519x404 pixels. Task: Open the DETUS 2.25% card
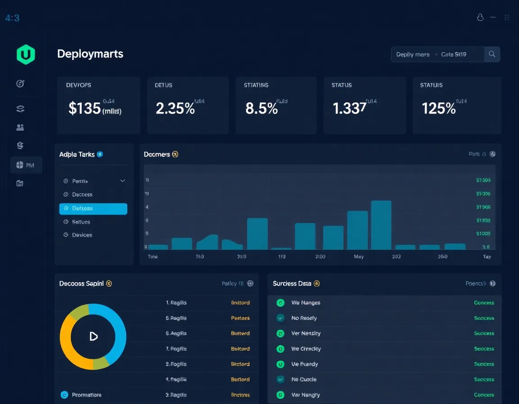[x=188, y=106]
